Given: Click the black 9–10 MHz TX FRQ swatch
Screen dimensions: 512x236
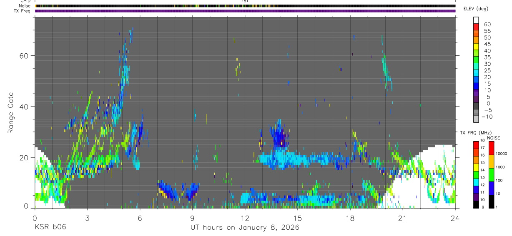Looking at the screenshot, I should (476, 204).
